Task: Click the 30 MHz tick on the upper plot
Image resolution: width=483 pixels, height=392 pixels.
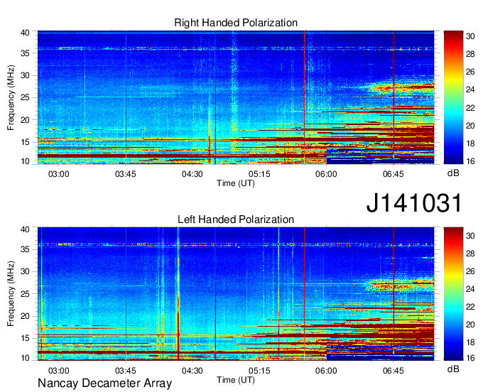Action: click(25, 75)
